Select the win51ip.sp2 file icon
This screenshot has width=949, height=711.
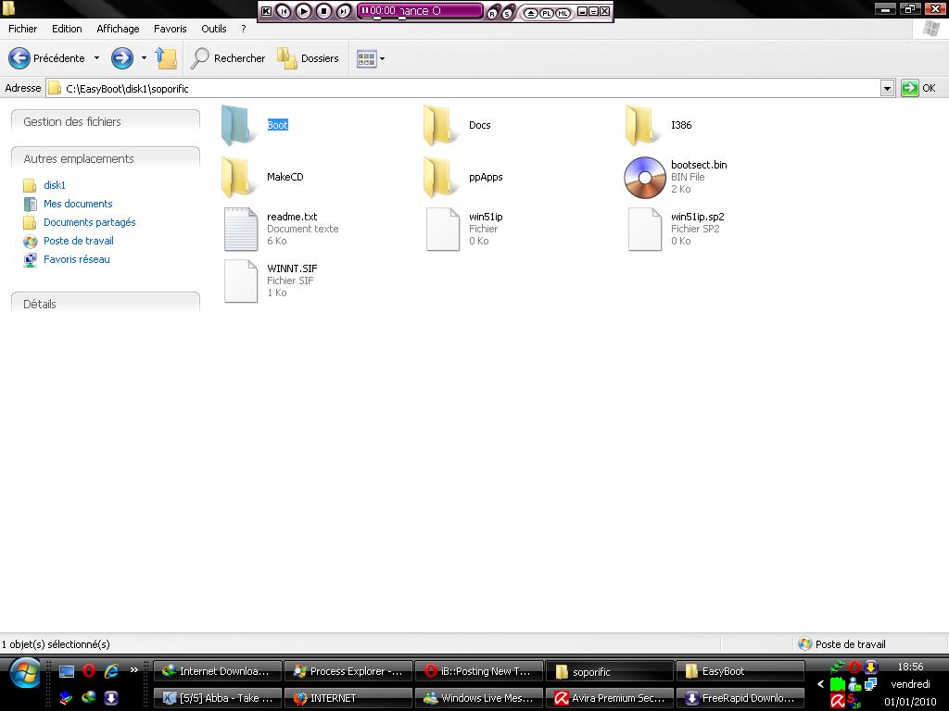pos(645,230)
